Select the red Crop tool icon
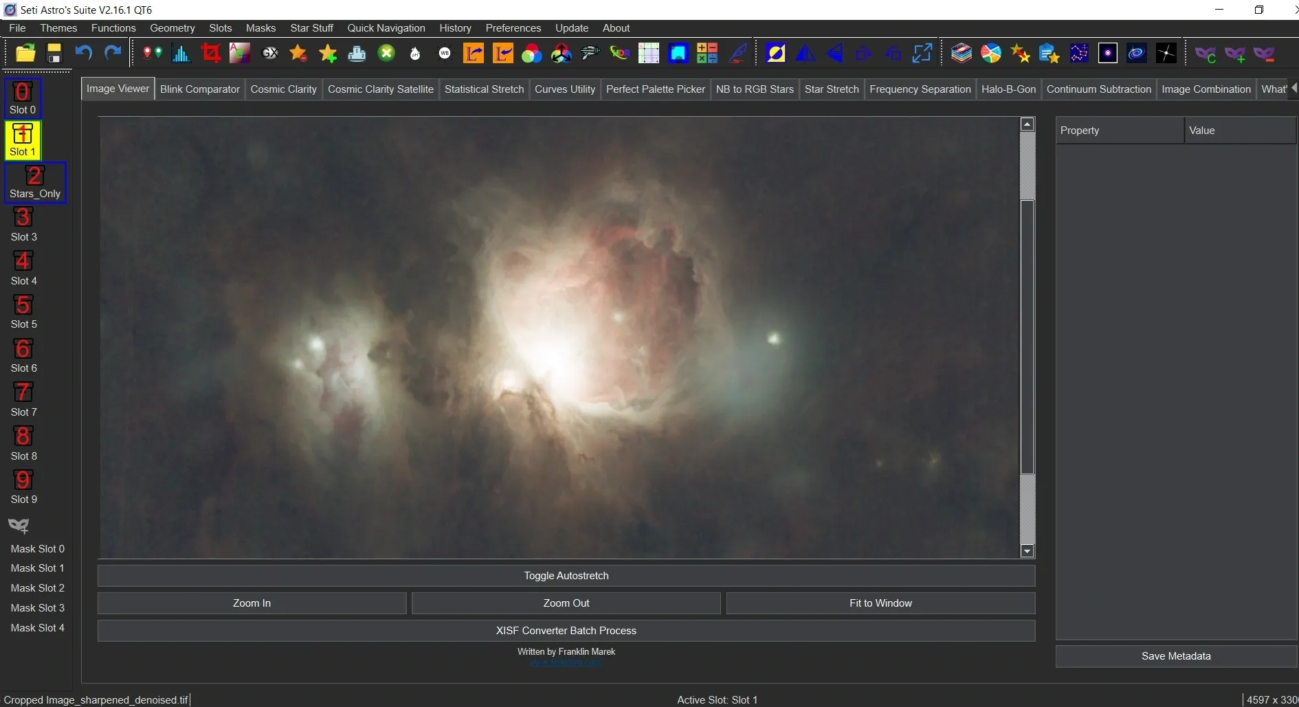The image size is (1299, 707). coord(211,53)
